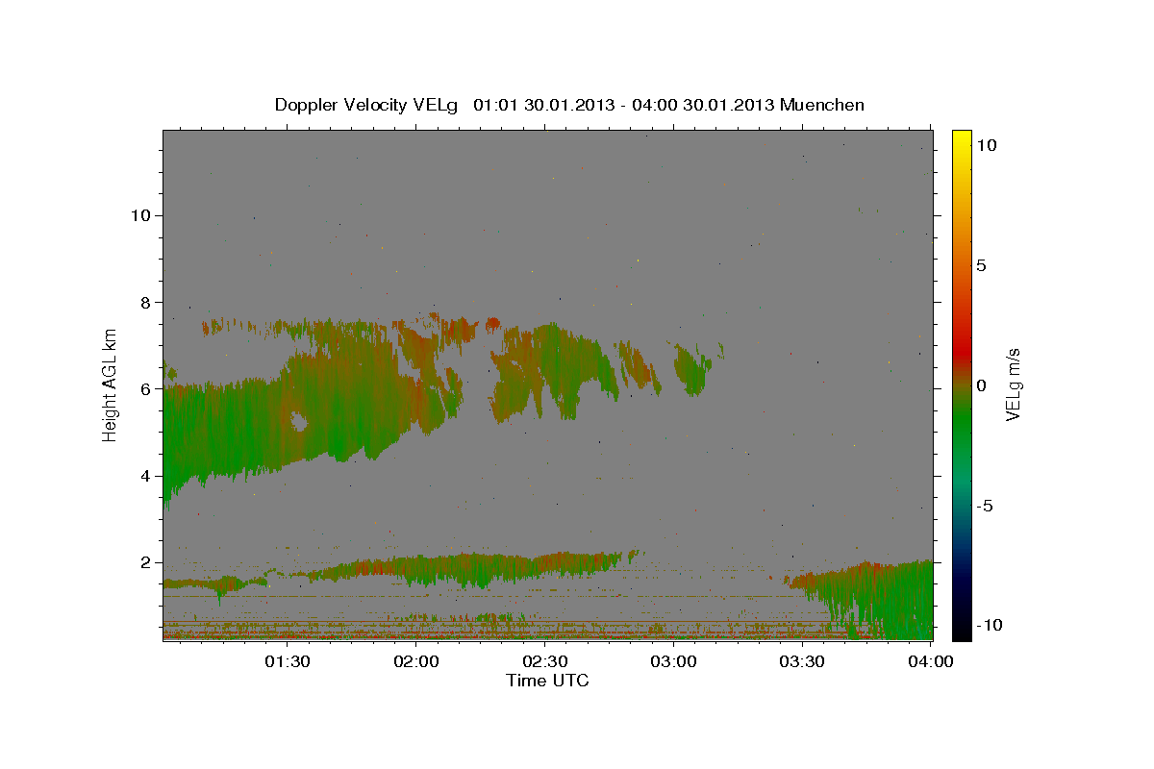Click 'Muenchen' in the plot title

(x=822, y=105)
